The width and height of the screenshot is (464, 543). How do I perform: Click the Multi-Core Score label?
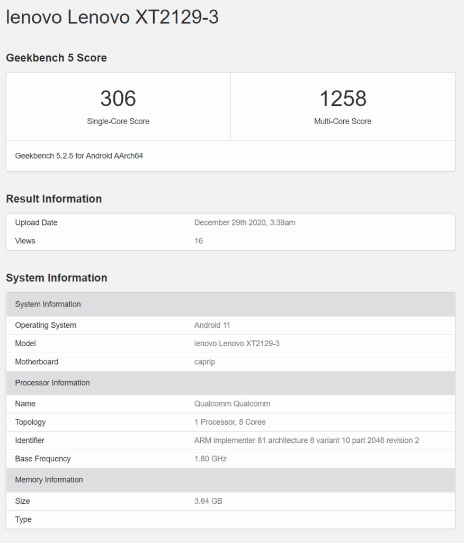(x=343, y=121)
